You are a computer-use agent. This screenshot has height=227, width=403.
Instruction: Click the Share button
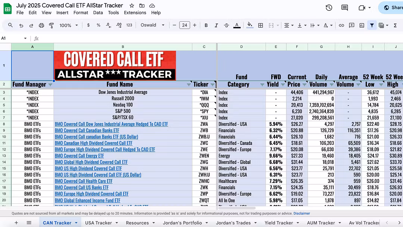pos(392,8)
